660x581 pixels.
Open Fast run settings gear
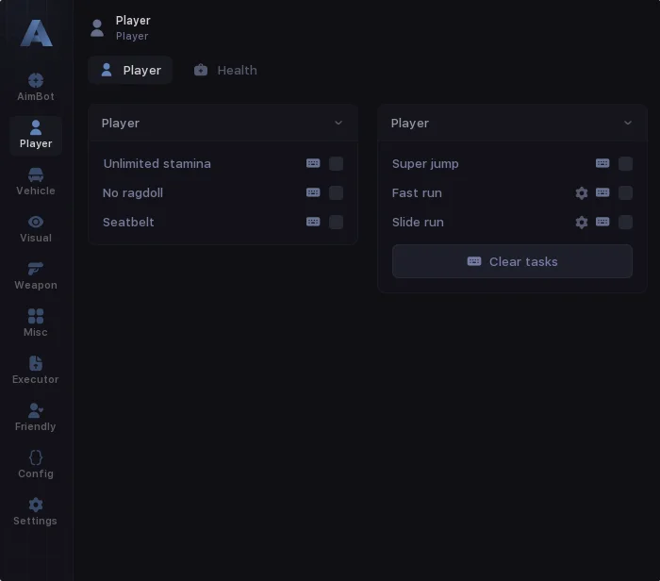tap(582, 193)
